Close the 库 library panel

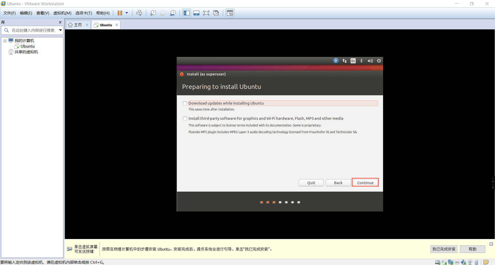tap(60, 22)
